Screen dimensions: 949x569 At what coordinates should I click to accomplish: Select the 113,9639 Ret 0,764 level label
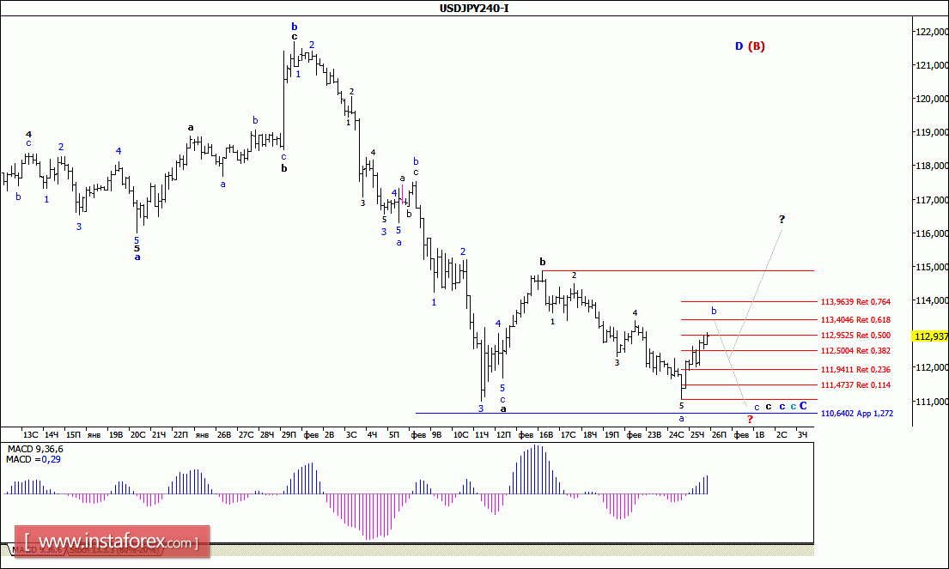coord(855,301)
